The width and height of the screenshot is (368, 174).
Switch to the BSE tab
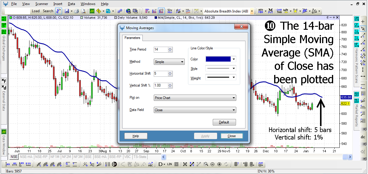[88, 156]
